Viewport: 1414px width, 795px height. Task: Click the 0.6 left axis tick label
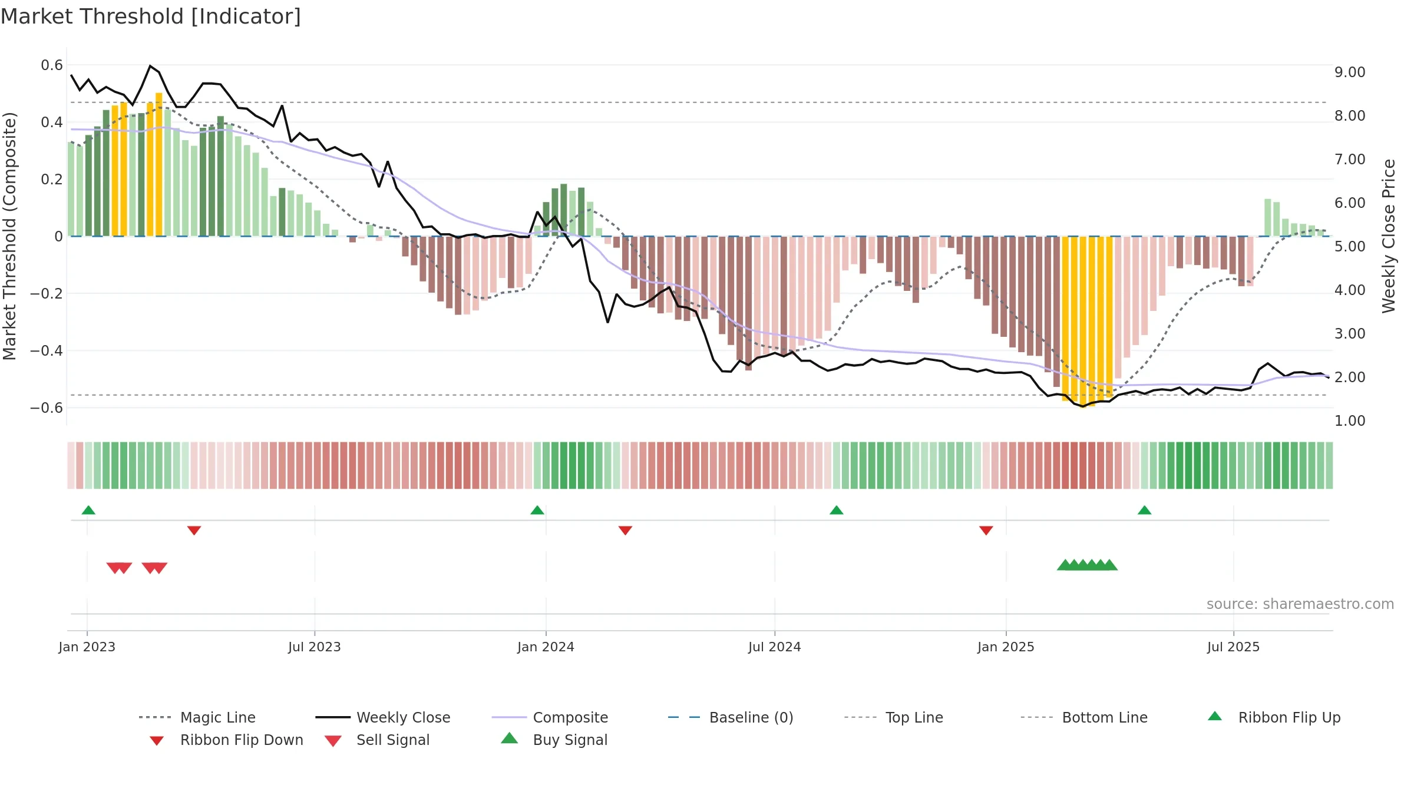[52, 65]
